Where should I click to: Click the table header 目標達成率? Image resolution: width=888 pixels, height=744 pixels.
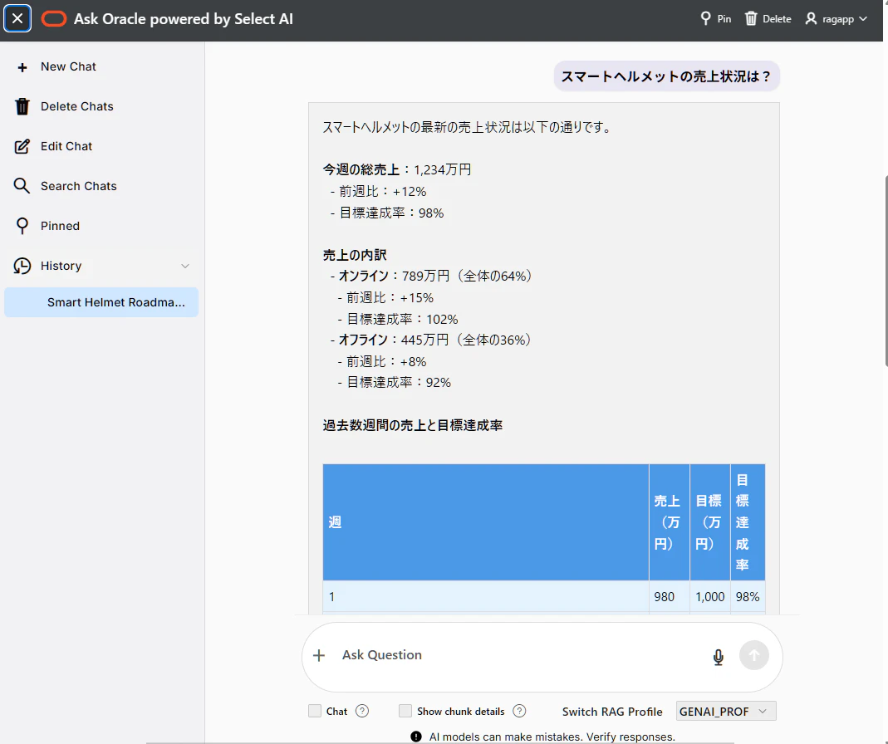748,522
